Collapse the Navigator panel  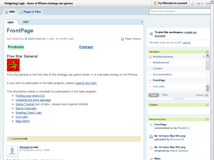207,52
